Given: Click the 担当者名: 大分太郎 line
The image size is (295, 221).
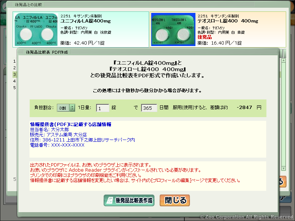Looking at the screenshot, I should (x=49, y=130).
